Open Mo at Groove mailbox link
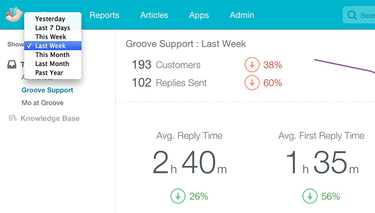Screen dimensions: 375x213 (43, 103)
